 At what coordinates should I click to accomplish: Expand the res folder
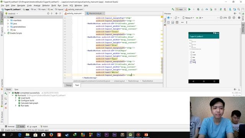[x=8, y=30]
